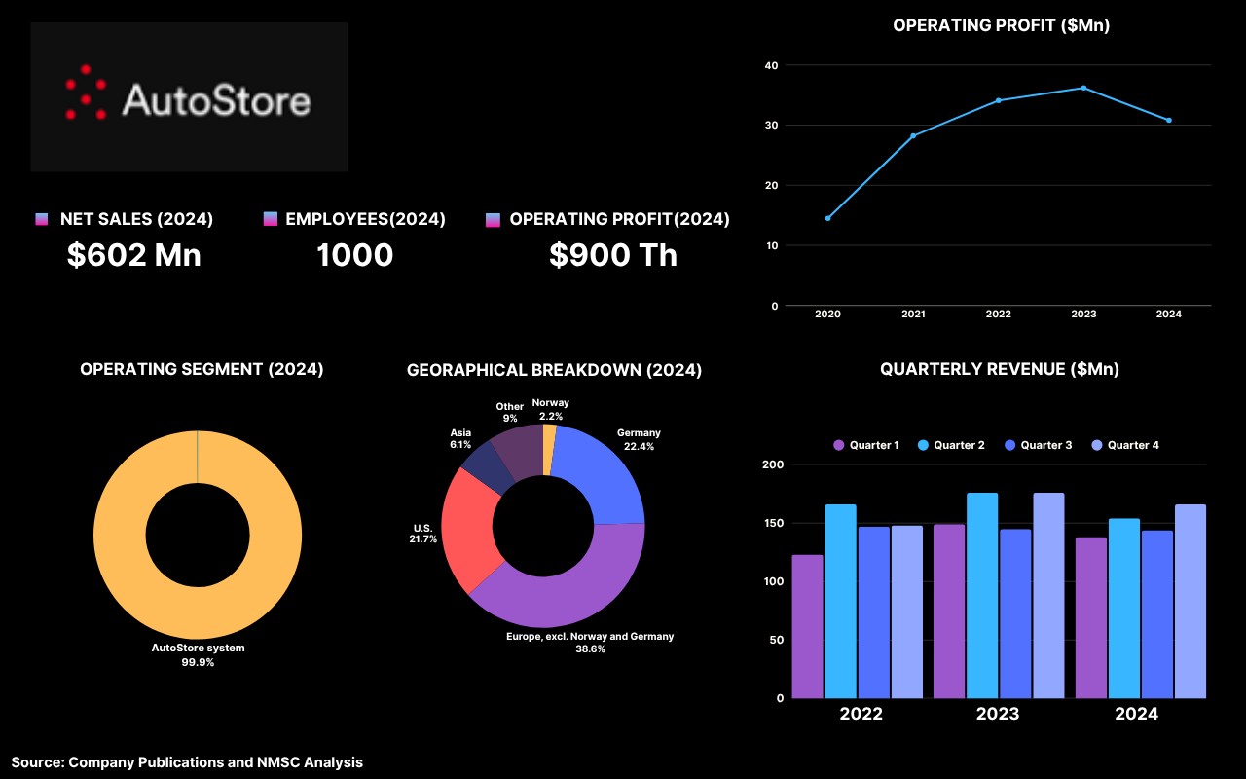Click the 2024 Quarter 4 bar
Viewport: 1246px width, 779px height.
(x=1191, y=601)
